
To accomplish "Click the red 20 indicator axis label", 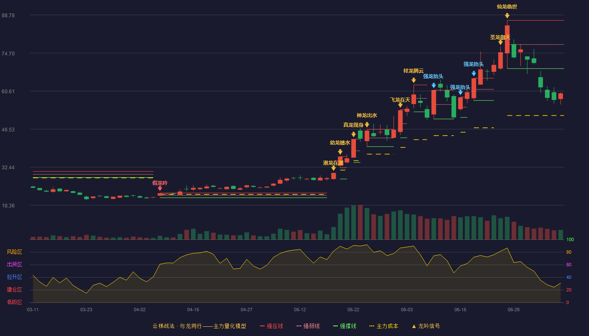I will pyautogui.click(x=569, y=290).
